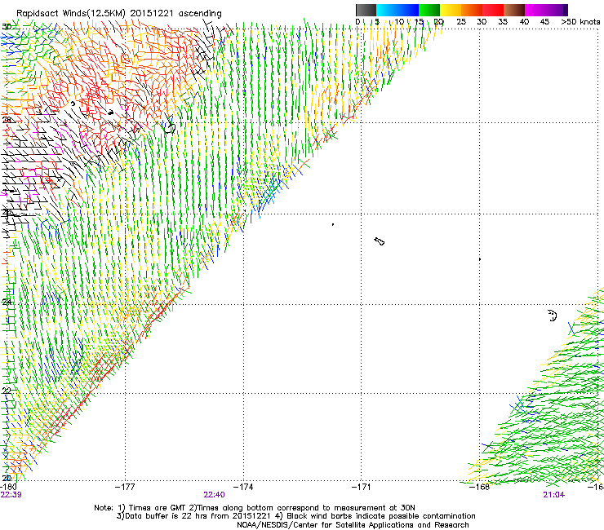The image size is (604, 530).
Task: Click the longitude label '-177'
Action: [125, 487]
